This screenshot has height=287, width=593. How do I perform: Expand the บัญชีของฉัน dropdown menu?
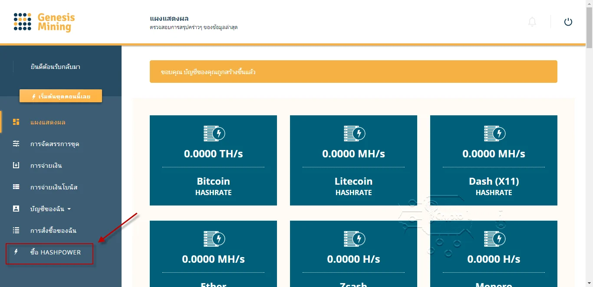click(50, 209)
